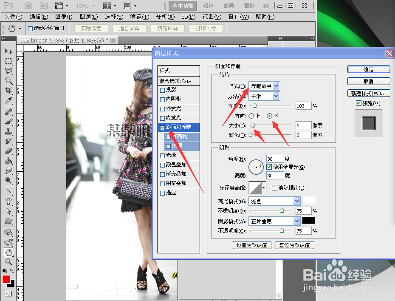The height and width of the screenshot is (301, 395).
Task: Toggle Quick Mask mode icon
Action: click(x=8, y=294)
